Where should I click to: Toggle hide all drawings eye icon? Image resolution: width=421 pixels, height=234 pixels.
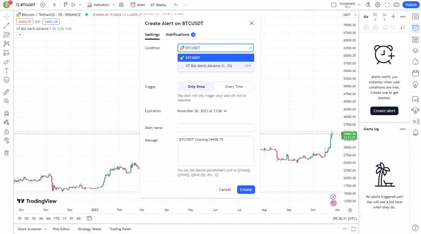(x=7, y=140)
